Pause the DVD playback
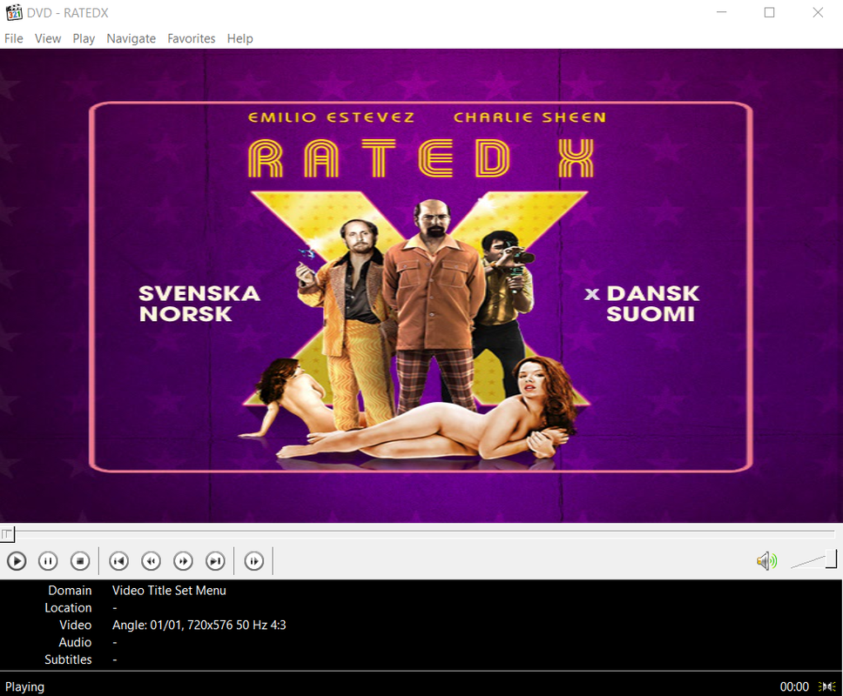This screenshot has height=696, width=843. pos(48,561)
